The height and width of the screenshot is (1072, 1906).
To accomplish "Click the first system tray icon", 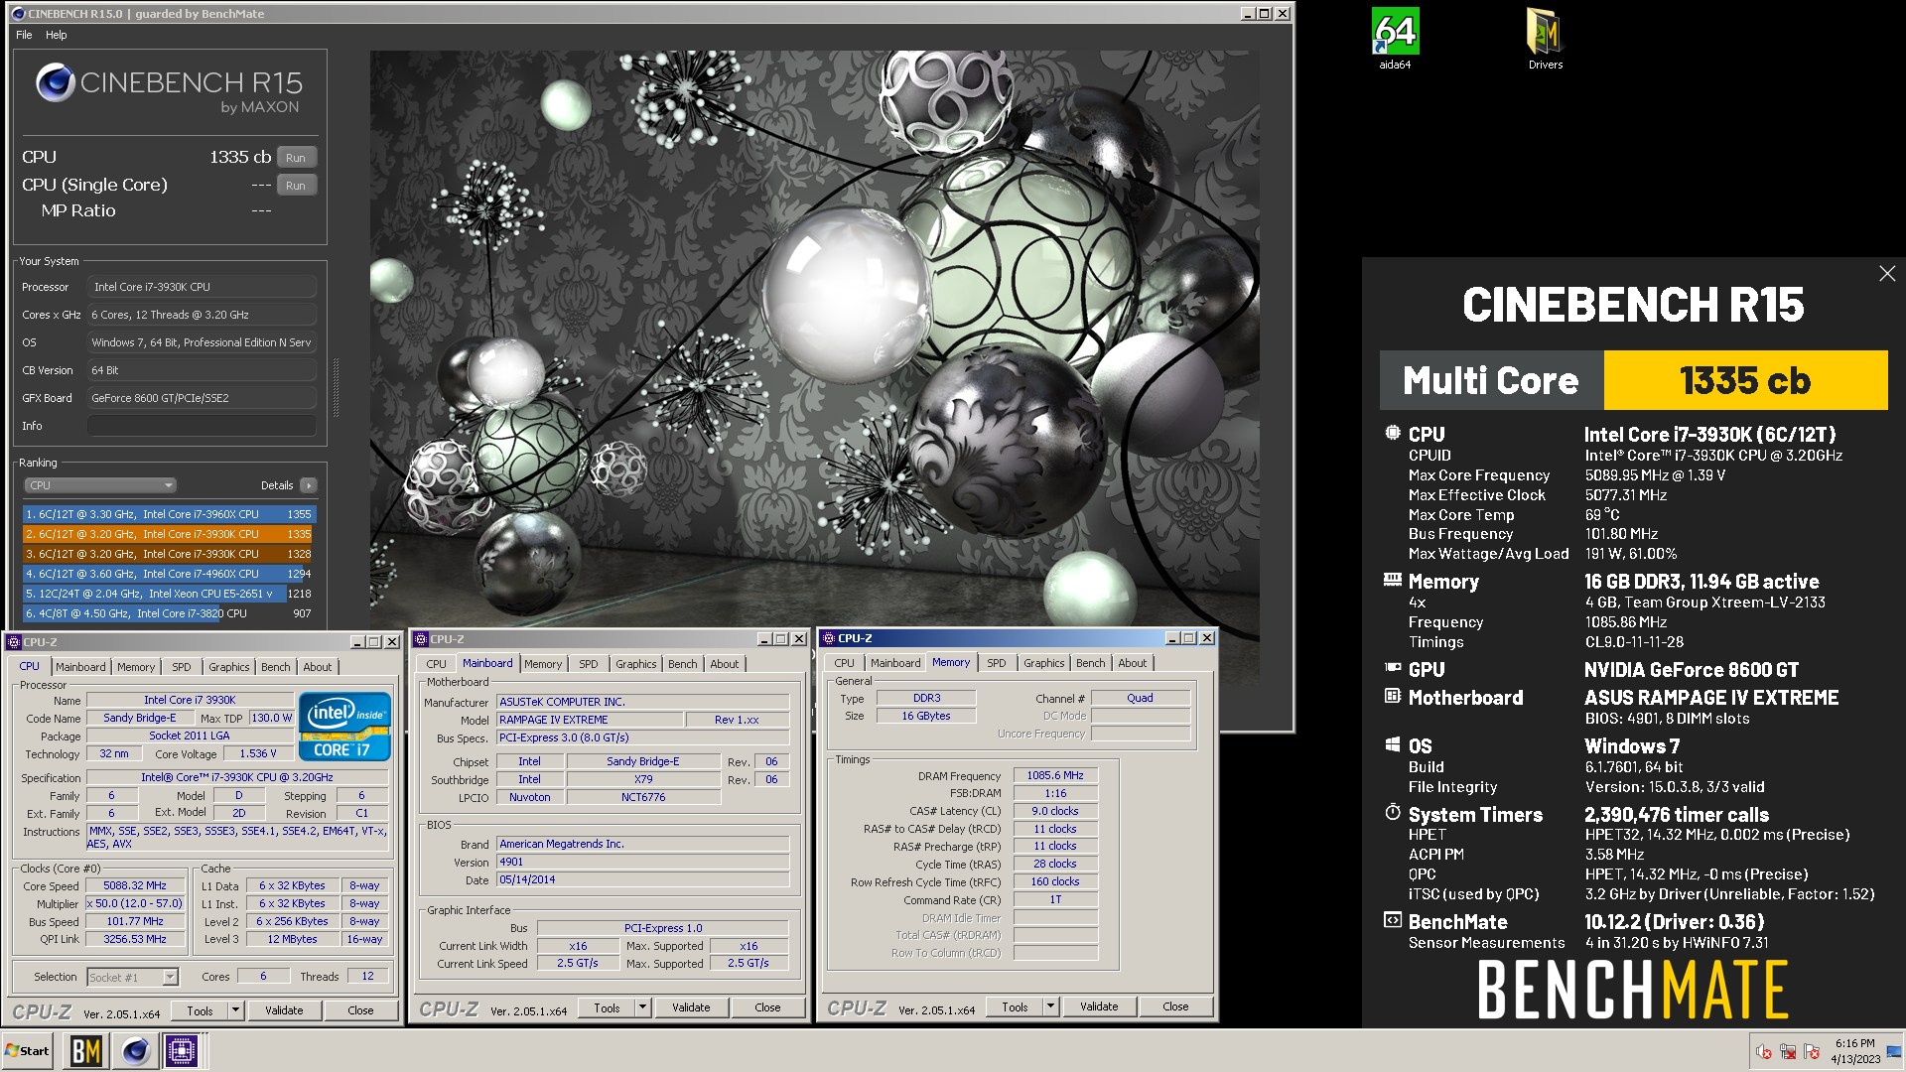I will click(1764, 1052).
